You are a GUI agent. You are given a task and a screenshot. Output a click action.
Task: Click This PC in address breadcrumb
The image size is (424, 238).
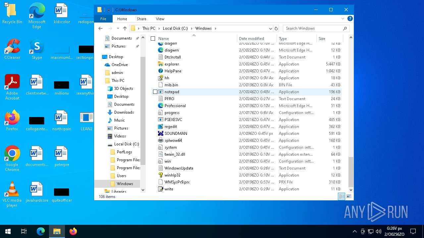[149, 28]
